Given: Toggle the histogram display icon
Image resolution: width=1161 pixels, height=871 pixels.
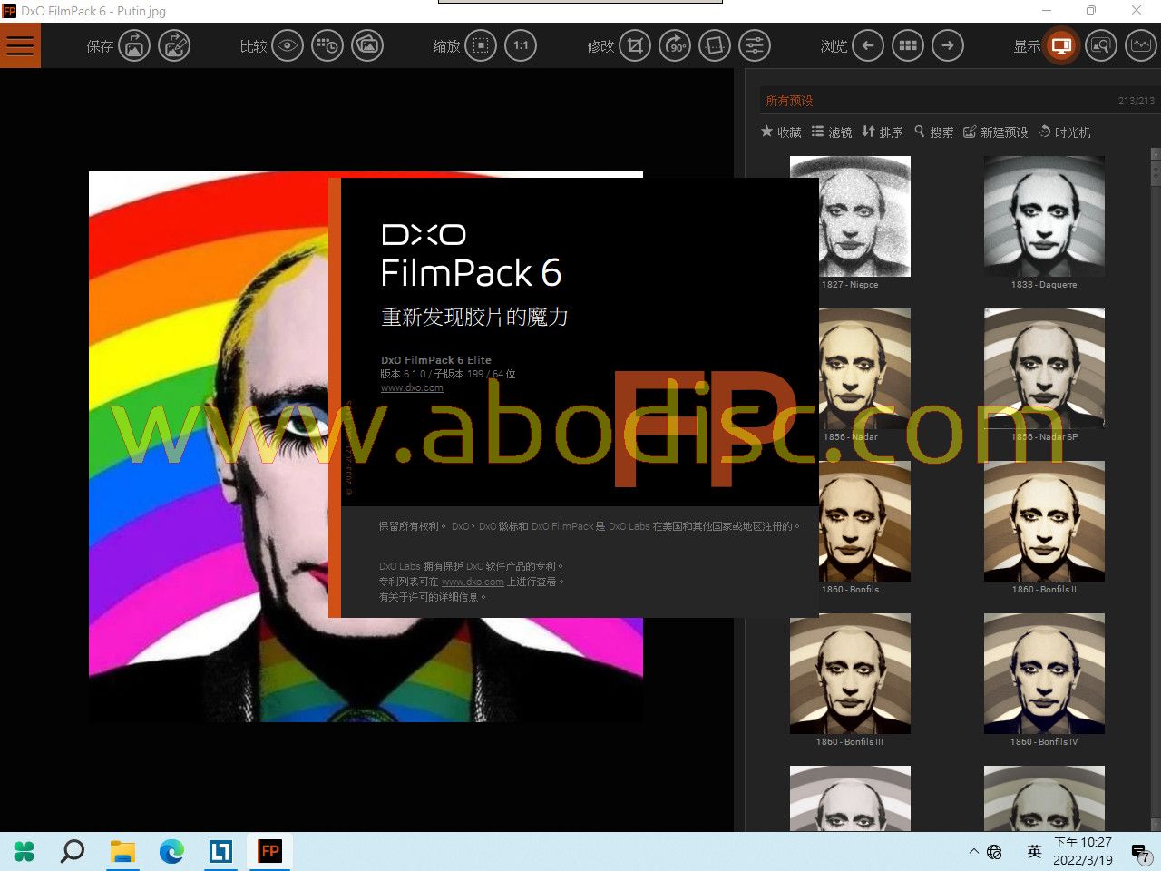Looking at the screenshot, I should point(1140,45).
